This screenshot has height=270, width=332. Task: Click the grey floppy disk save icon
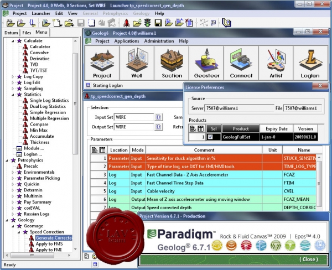(81, 23)
